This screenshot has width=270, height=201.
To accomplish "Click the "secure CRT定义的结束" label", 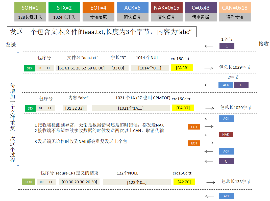I will 77,173.
